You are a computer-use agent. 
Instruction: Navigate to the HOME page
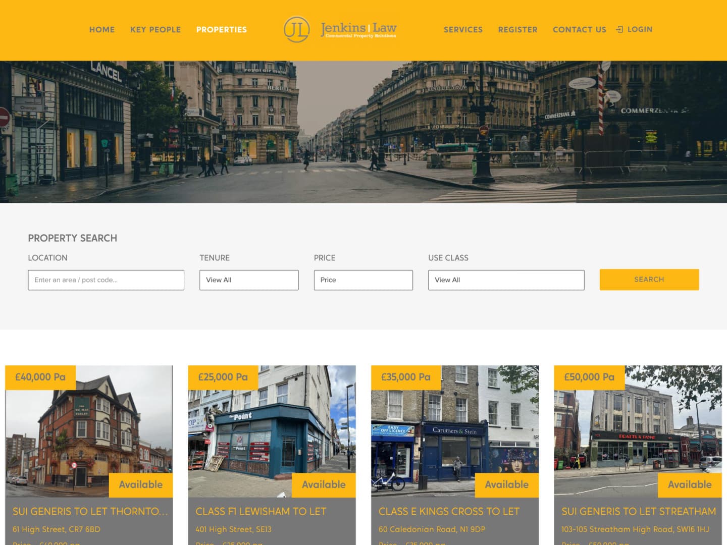coord(102,30)
